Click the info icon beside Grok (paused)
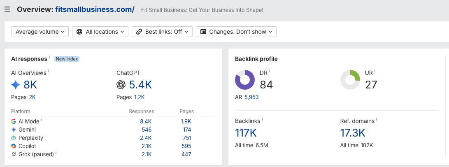Viewport: 449px width, 167px height. [56, 153]
